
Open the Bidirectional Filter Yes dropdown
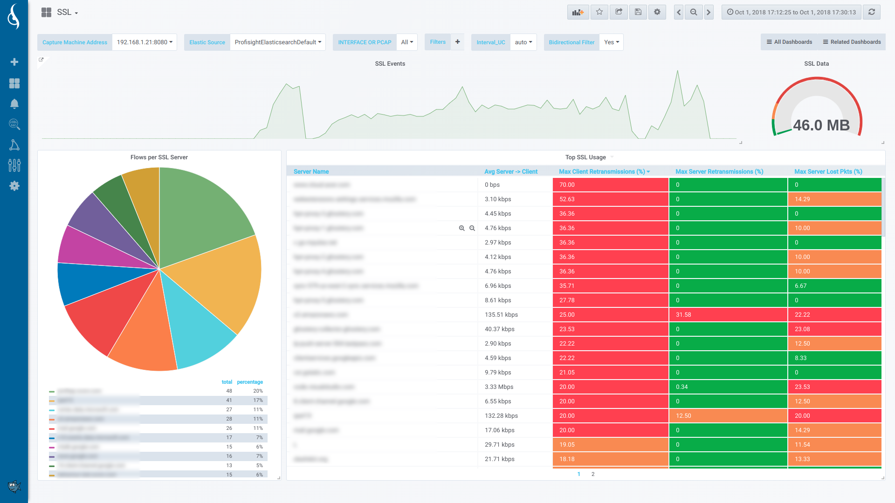[611, 42]
